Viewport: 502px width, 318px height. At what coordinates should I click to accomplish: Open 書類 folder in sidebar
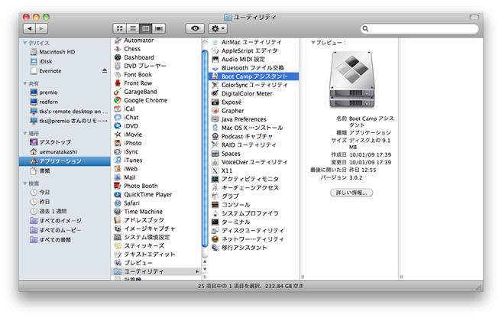pos(40,170)
